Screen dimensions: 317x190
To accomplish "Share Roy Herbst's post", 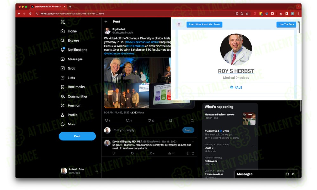I will tap(192, 121).
